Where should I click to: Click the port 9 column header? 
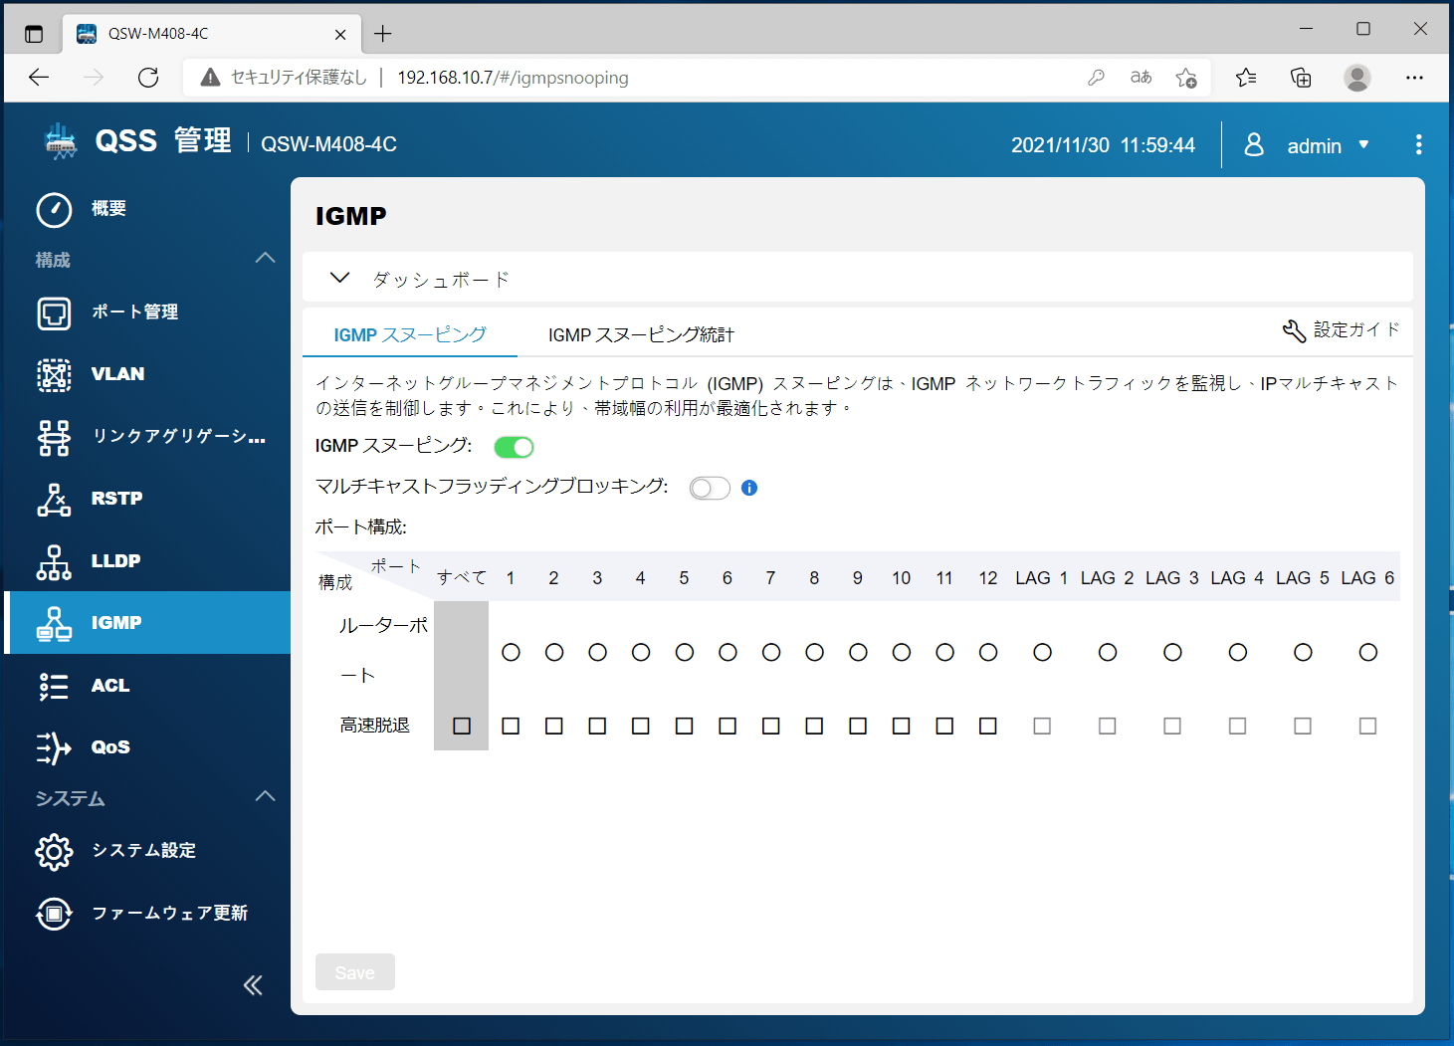click(x=858, y=578)
